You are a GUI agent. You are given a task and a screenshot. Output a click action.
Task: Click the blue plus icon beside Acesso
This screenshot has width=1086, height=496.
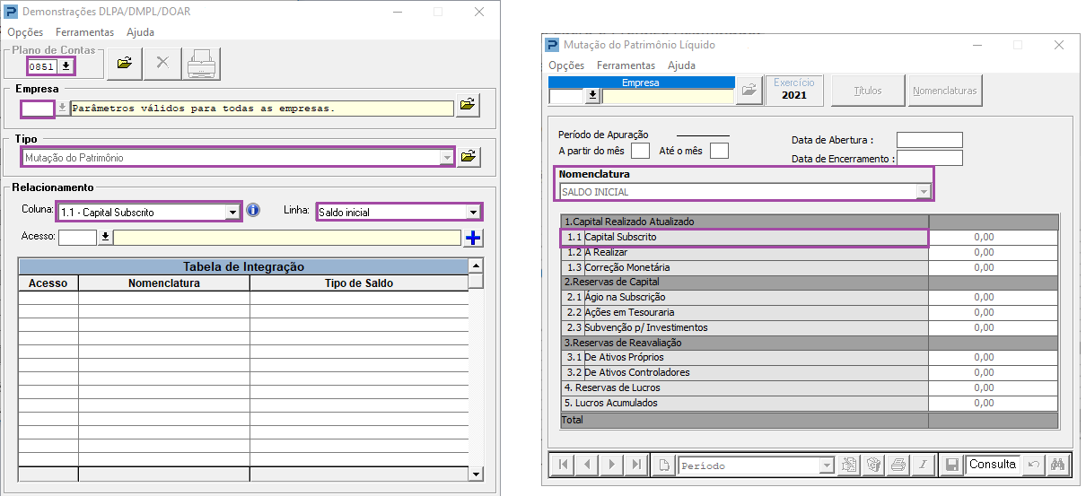click(474, 238)
